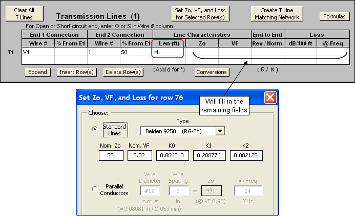
Task: Close the Set Zo, VF, and Loss dialog
Action: click(270, 97)
